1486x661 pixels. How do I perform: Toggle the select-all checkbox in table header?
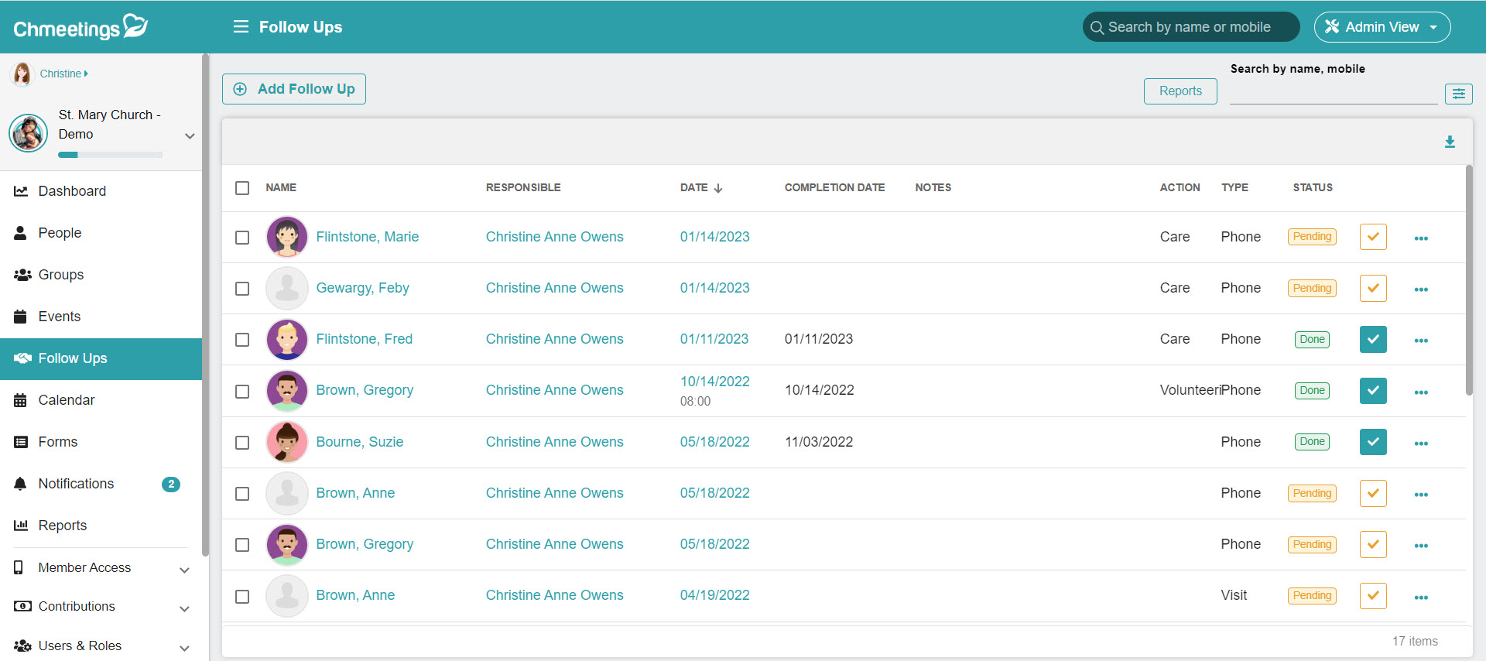(242, 188)
